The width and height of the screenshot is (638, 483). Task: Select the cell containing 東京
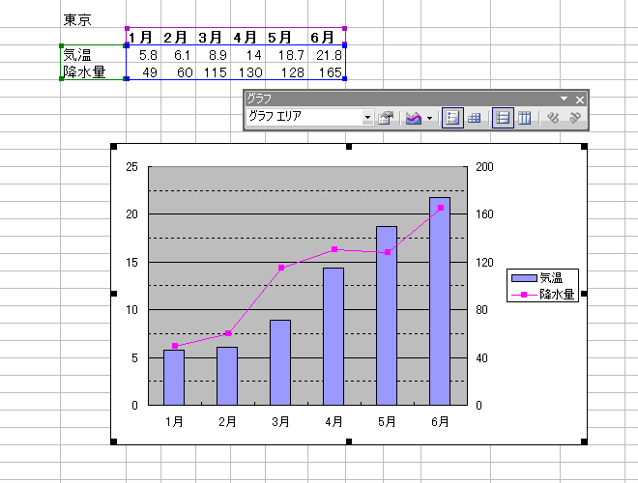(77, 19)
